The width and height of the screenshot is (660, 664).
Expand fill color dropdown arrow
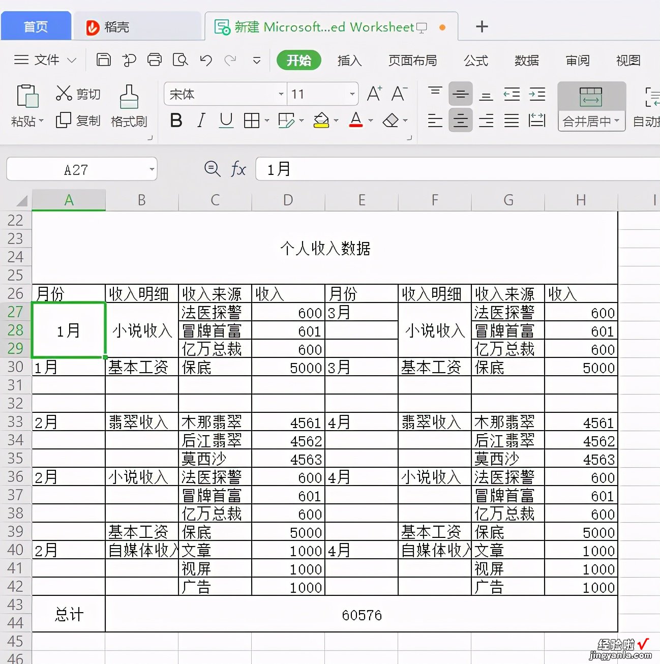[336, 121]
